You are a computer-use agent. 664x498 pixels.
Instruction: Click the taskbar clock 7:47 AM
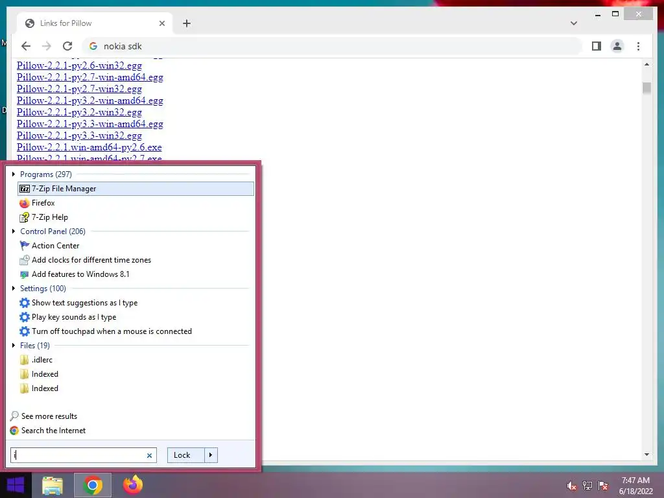click(x=635, y=480)
